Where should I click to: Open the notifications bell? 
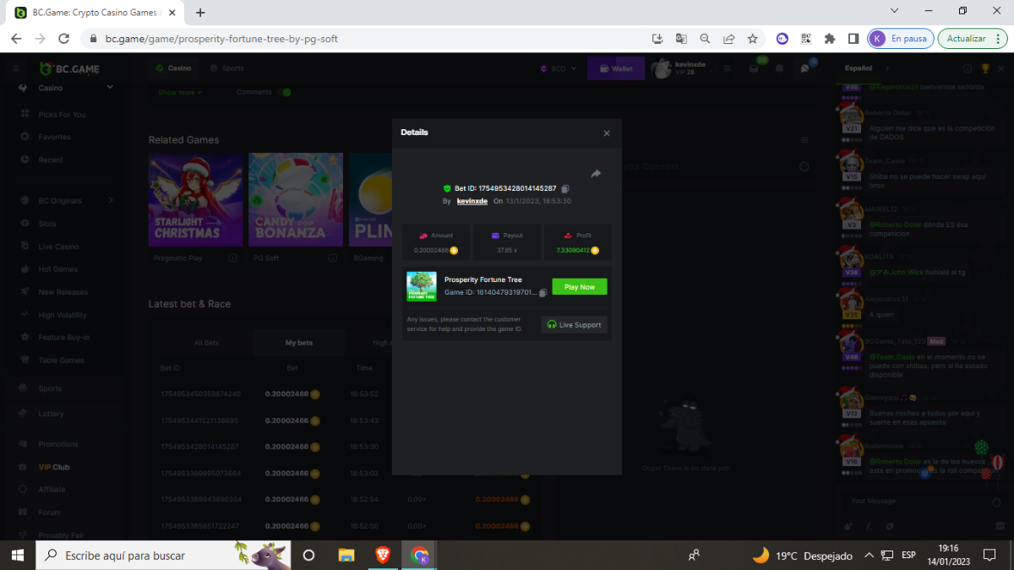point(779,68)
